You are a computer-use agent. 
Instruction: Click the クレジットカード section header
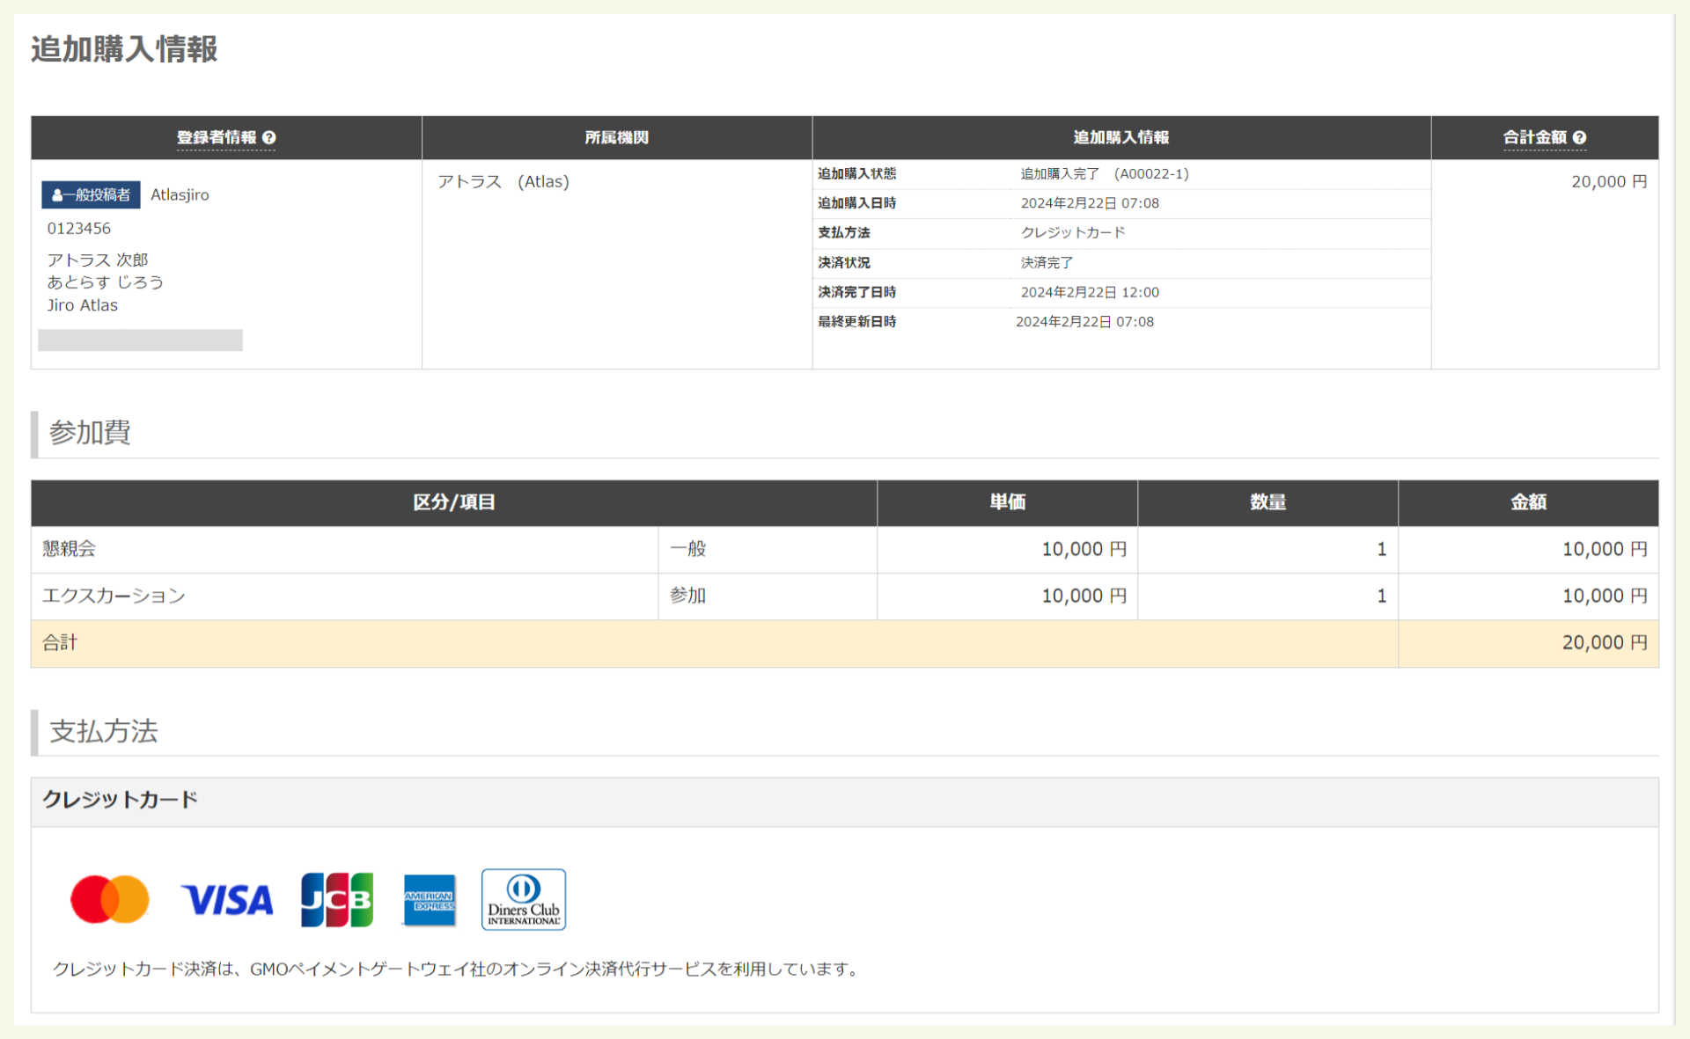point(121,801)
